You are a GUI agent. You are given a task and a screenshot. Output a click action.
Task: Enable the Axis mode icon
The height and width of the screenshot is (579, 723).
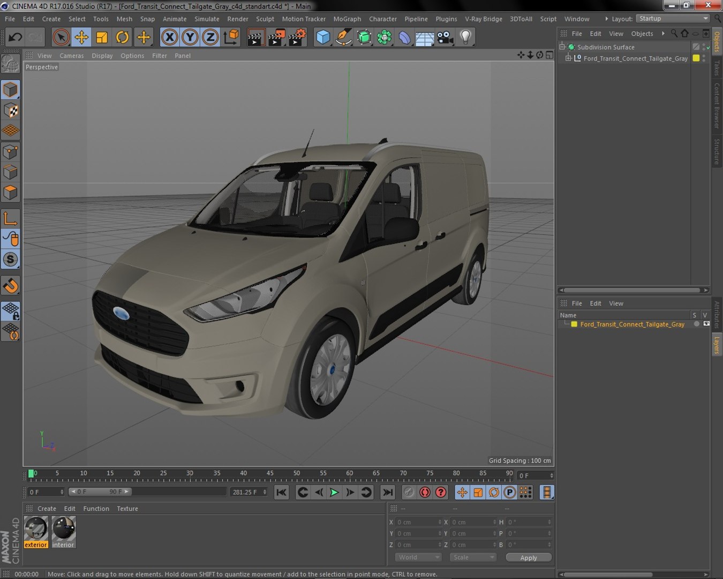[11, 218]
